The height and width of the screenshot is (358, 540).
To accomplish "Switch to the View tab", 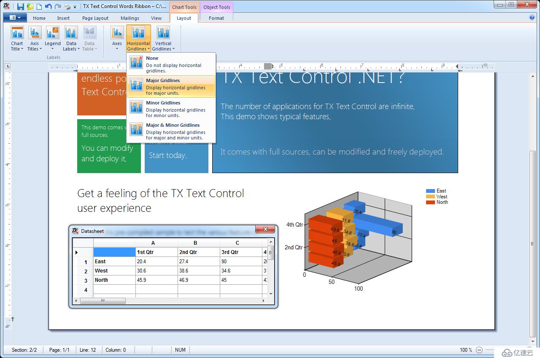I will (x=157, y=18).
